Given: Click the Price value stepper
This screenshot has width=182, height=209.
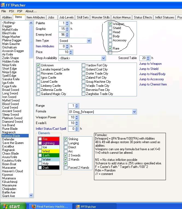Looking at the screenshot, I should (71, 52).
